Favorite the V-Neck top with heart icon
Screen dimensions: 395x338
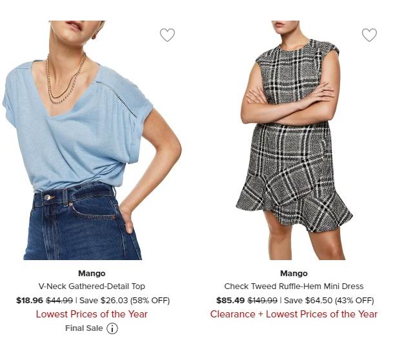tap(167, 35)
